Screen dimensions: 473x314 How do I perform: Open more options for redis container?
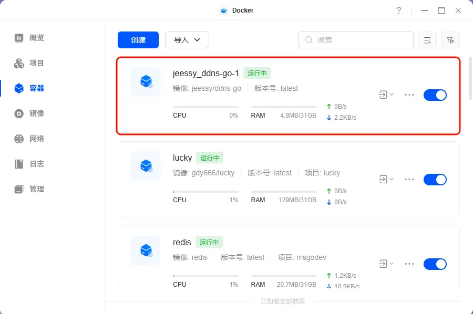[x=409, y=264]
